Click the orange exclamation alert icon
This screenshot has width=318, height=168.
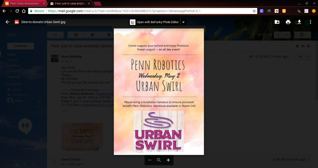313,11
